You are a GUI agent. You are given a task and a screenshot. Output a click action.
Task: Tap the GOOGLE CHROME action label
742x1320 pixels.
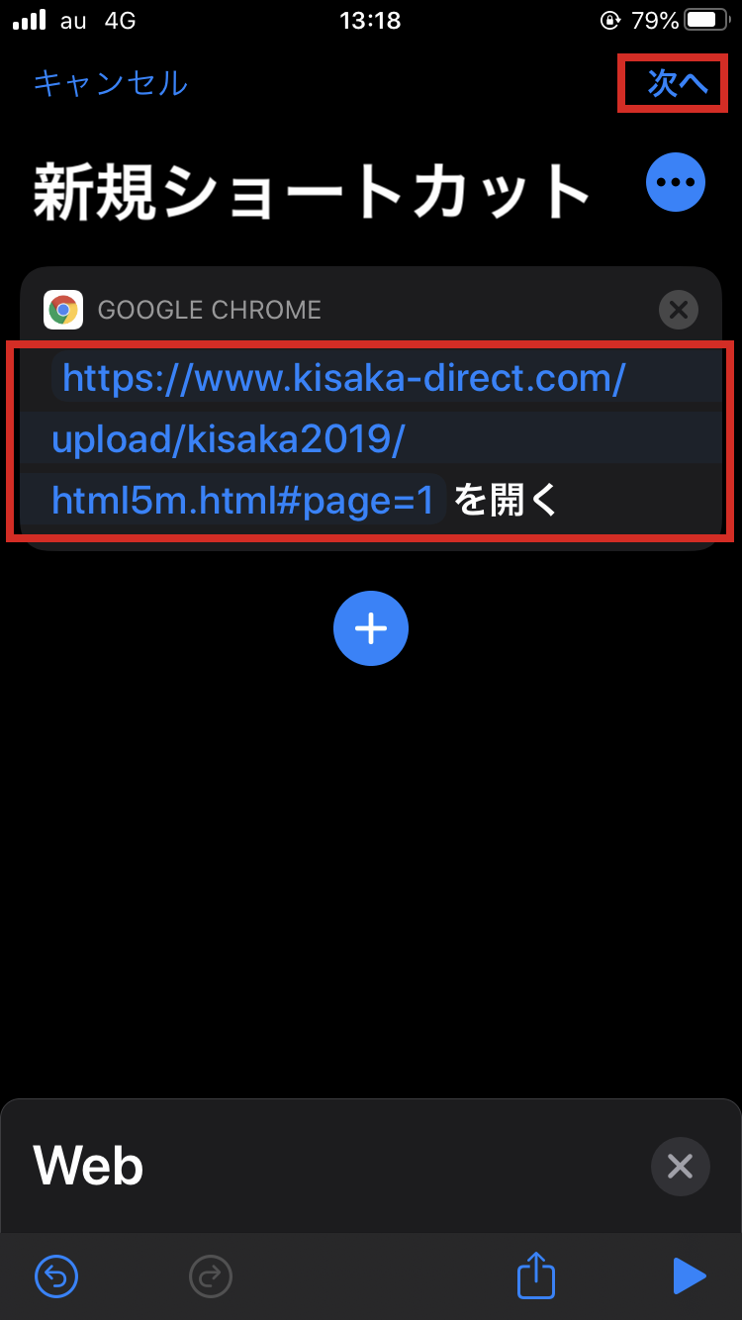click(x=210, y=310)
